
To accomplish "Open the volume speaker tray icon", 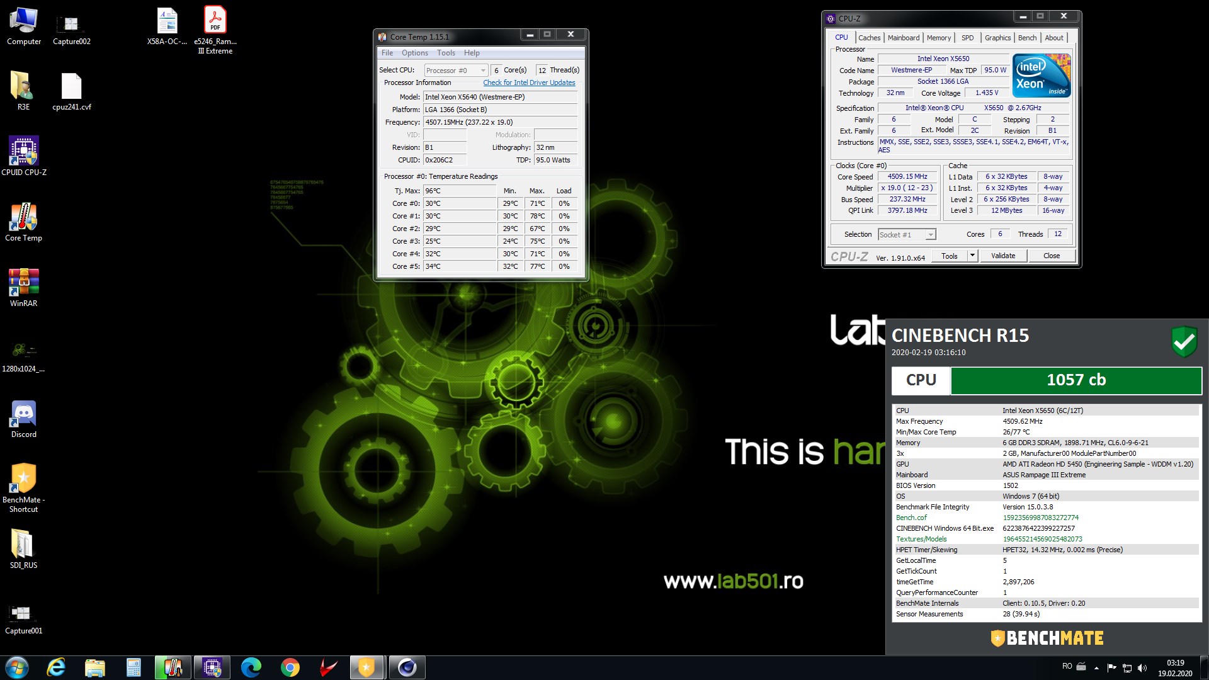I will pos(1142,667).
